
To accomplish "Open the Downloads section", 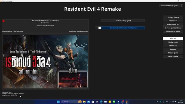I will 173,46.
